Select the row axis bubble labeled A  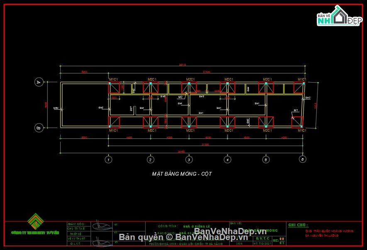tap(39, 82)
